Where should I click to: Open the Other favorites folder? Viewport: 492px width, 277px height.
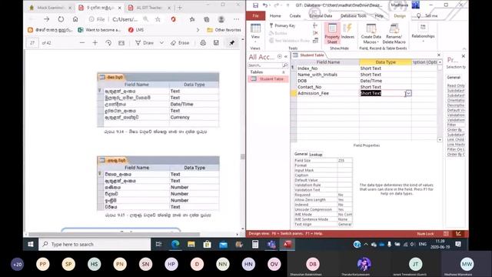point(224,30)
